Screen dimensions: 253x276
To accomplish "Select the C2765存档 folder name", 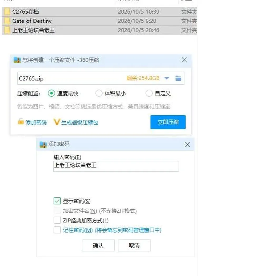I will coord(26,12).
